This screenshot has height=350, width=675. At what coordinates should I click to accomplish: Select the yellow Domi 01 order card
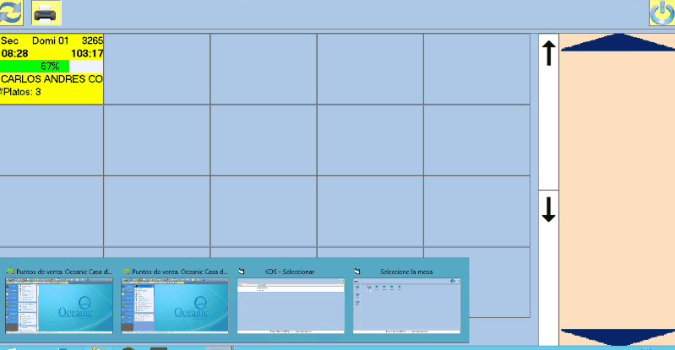(52, 69)
